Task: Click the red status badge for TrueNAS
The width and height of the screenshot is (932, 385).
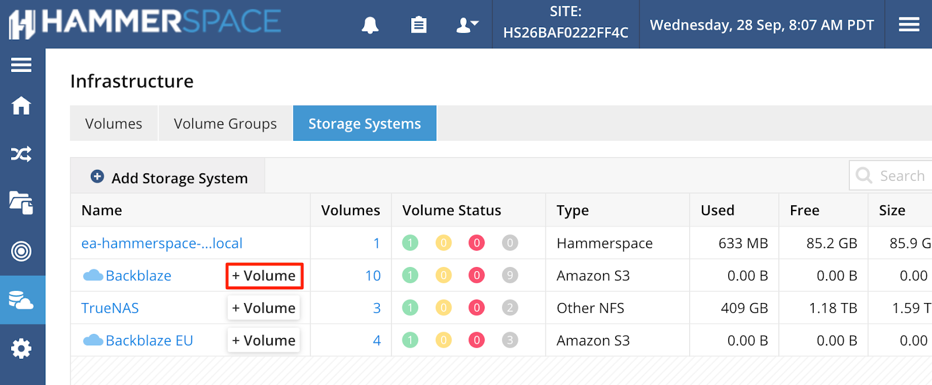Action: click(476, 308)
